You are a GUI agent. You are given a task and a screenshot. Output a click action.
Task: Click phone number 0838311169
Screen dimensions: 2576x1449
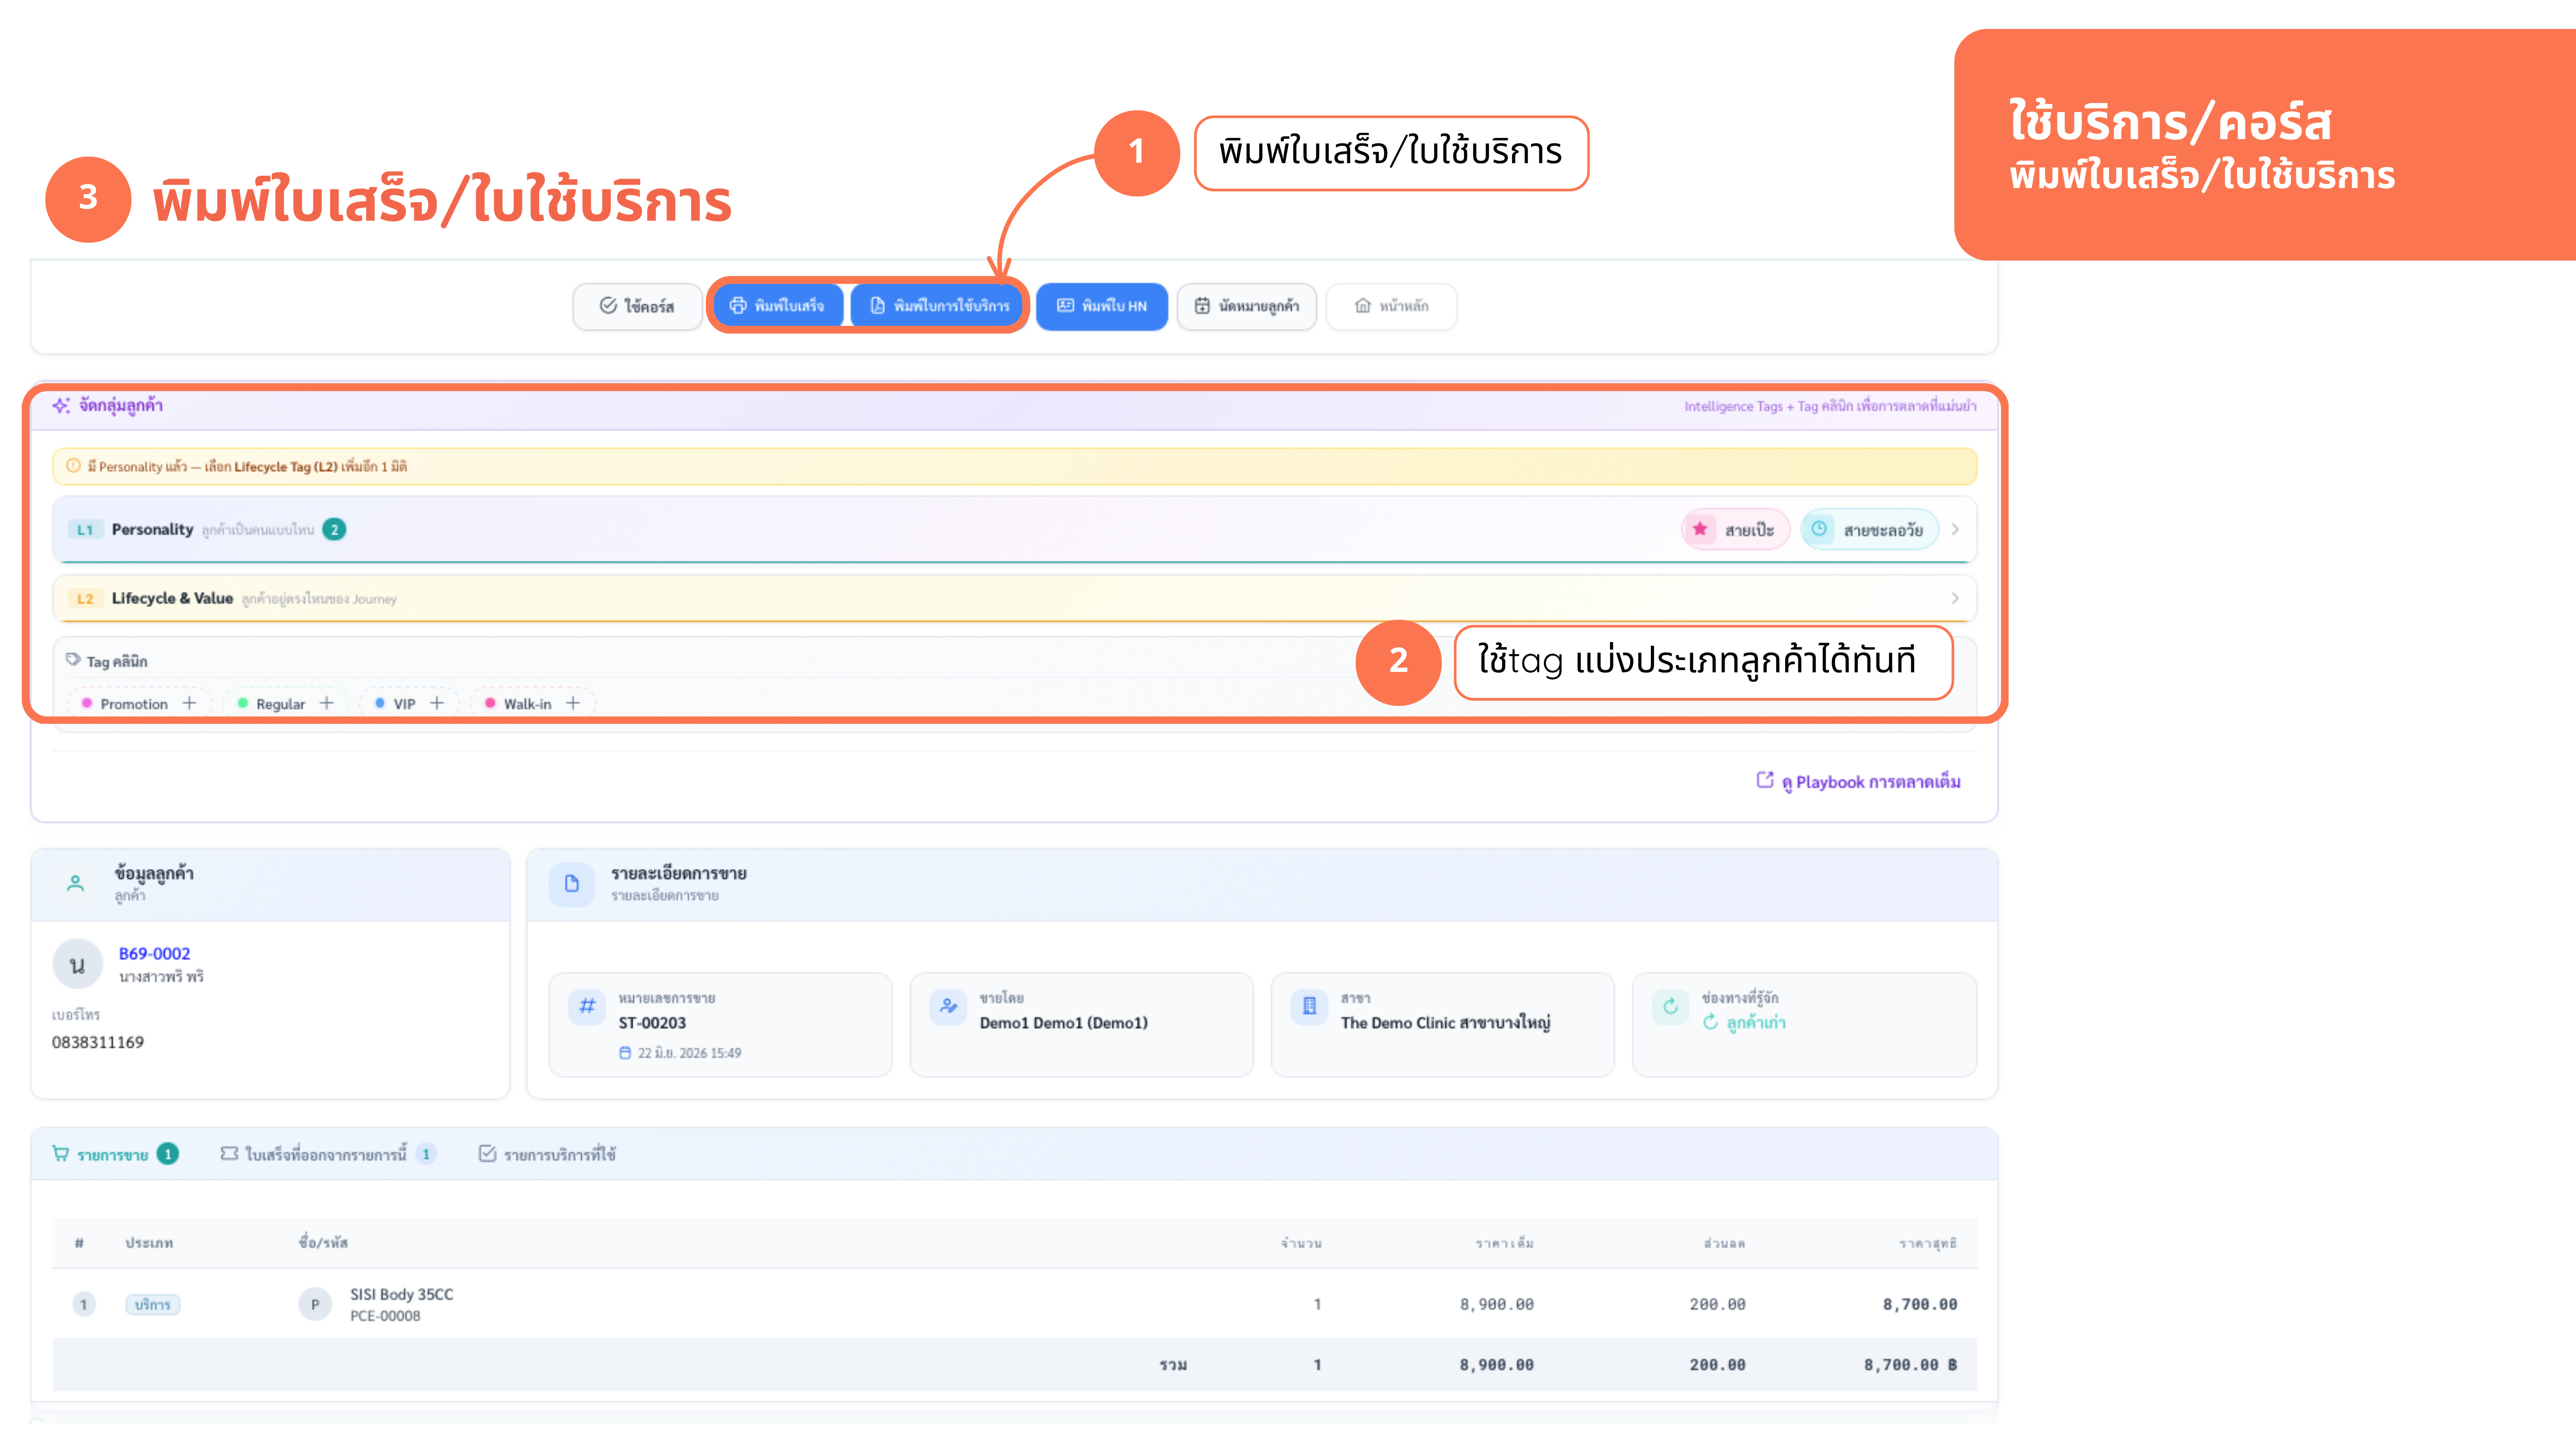click(x=98, y=1043)
